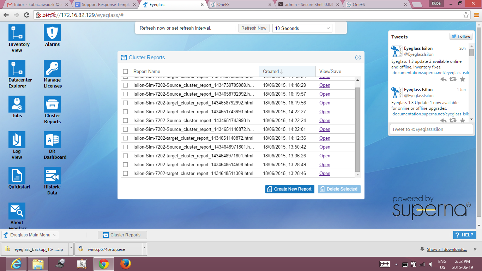
Task: Open eyeglass_backup zip download options arrow
Action: coord(71,249)
